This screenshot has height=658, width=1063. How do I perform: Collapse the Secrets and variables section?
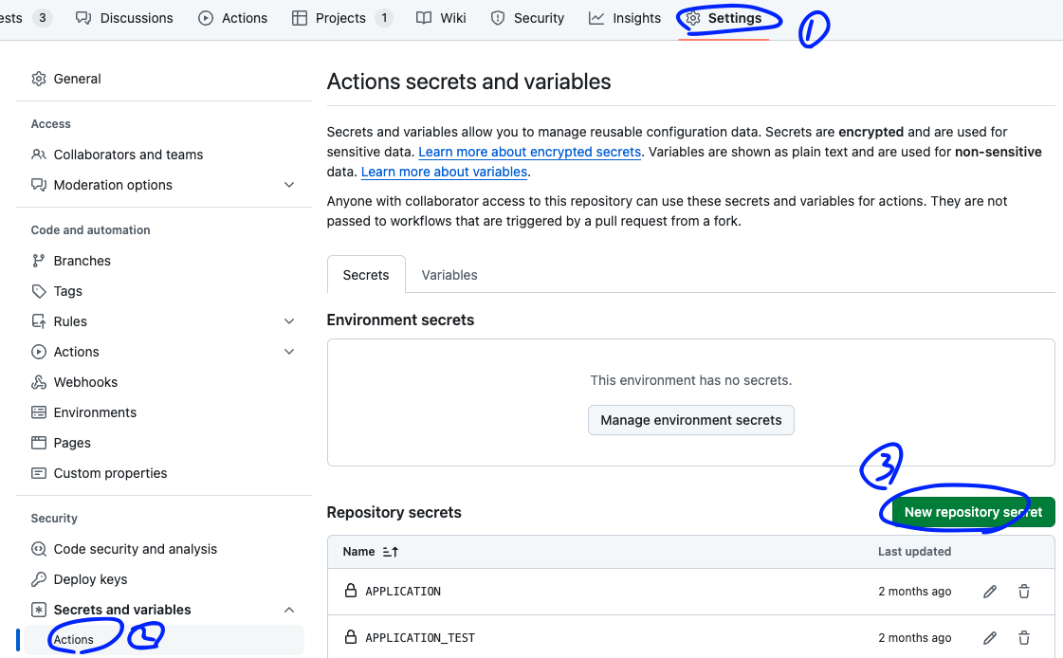coord(289,609)
